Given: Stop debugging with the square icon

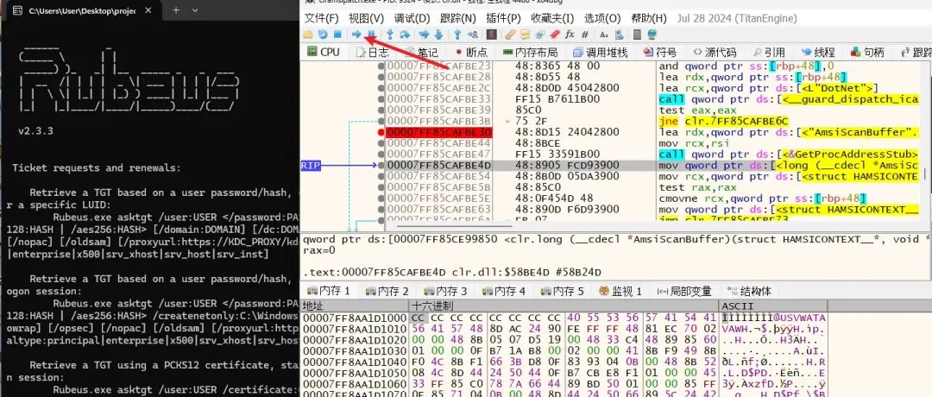Looking at the screenshot, I should click(x=337, y=34).
